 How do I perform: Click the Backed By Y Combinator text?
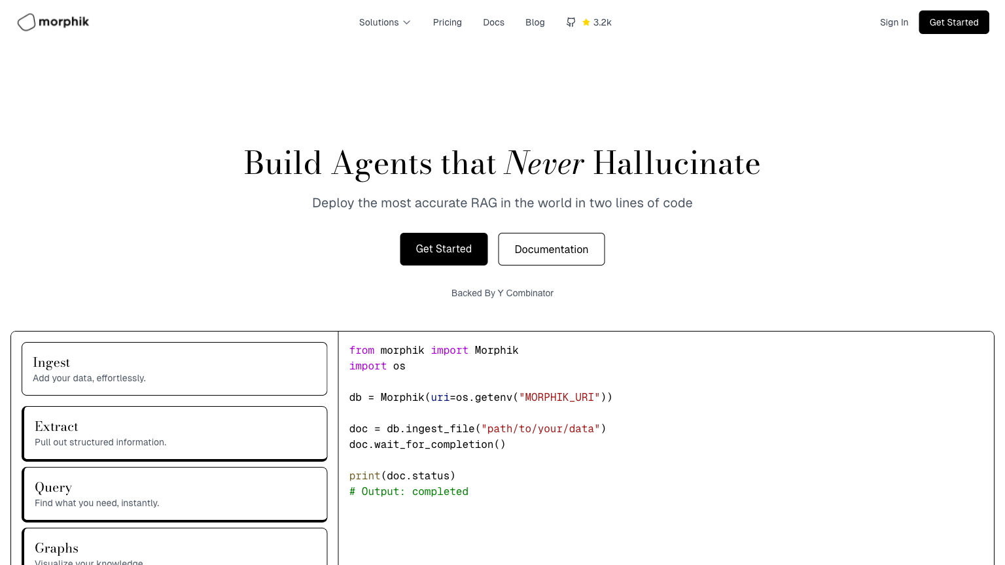click(x=502, y=293)
